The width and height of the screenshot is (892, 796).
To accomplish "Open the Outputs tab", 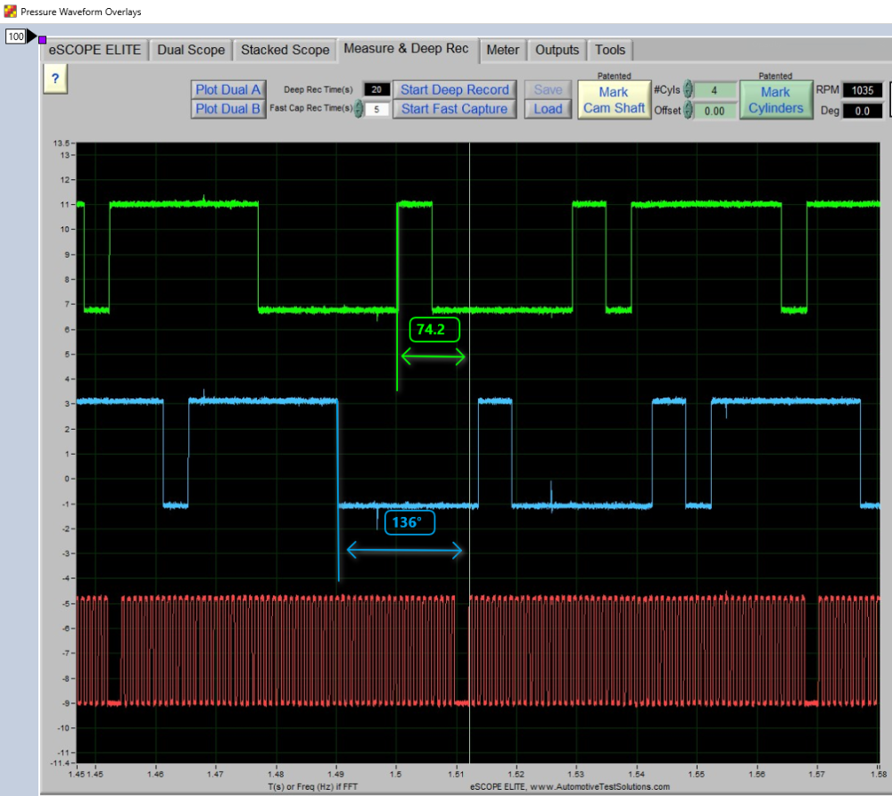I will [x=557, y=50].
